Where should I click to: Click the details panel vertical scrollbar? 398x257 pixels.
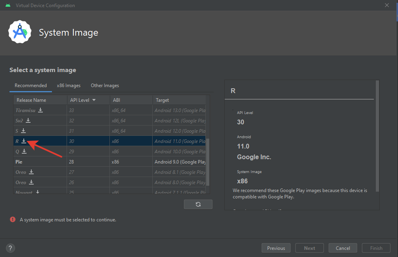[377, 136]
